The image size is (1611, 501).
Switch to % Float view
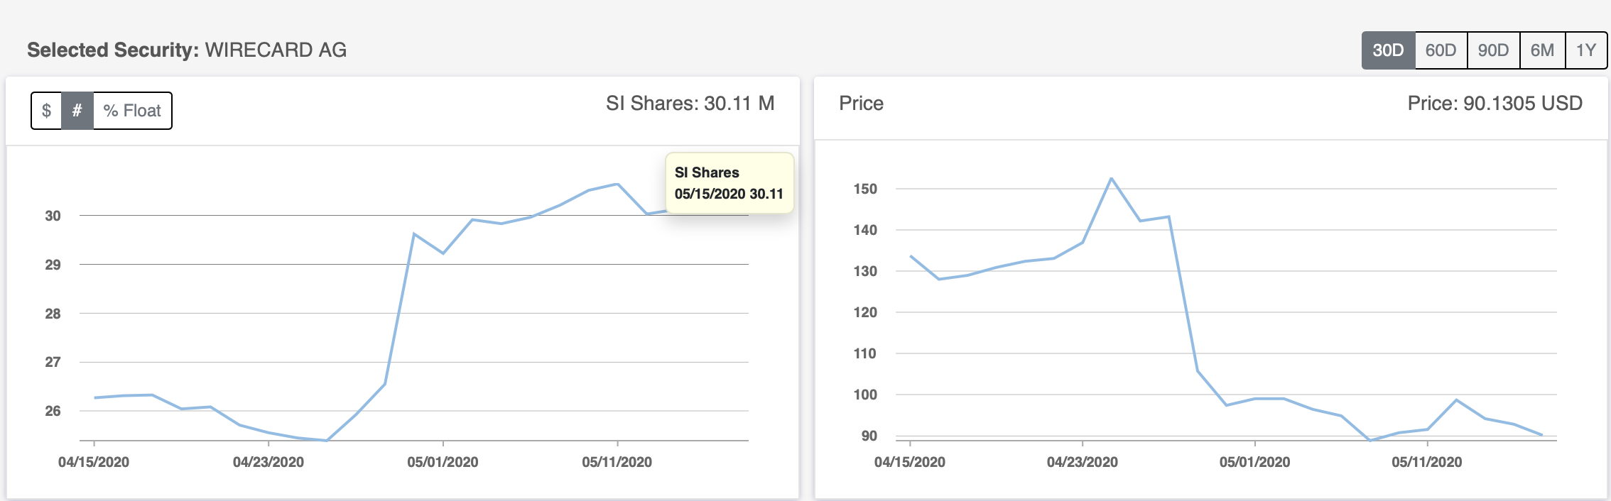(x=132, y=111)
